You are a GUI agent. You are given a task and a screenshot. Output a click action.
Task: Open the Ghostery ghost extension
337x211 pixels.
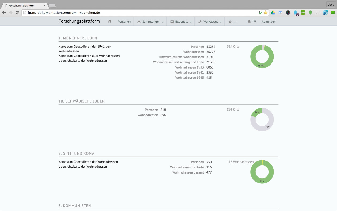point(296,13)
